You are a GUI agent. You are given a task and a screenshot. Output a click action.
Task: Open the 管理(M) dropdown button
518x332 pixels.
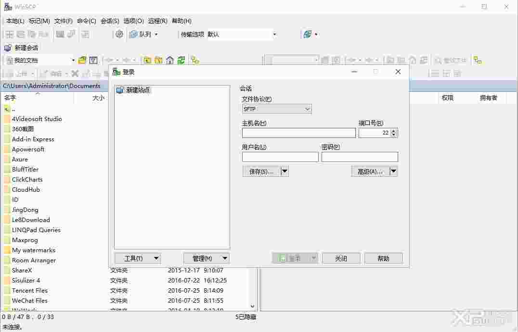coord(206,258)
